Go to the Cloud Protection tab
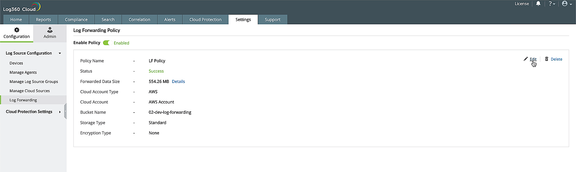This screenshot has width=576, height=172. [205, 20]
